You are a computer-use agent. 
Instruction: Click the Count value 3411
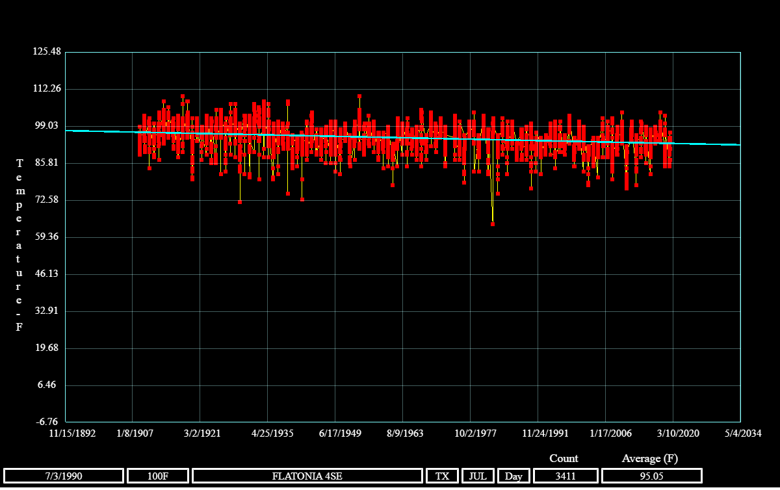tap(565, 476)
